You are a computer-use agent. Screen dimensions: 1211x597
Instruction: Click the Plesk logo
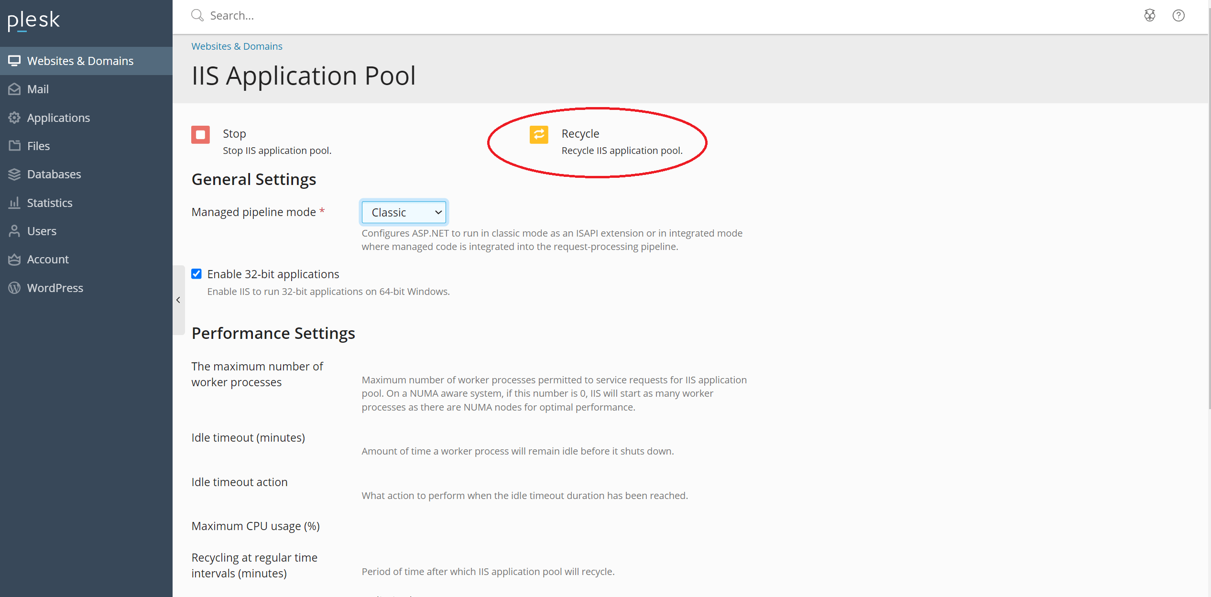(x=33, y=20)
